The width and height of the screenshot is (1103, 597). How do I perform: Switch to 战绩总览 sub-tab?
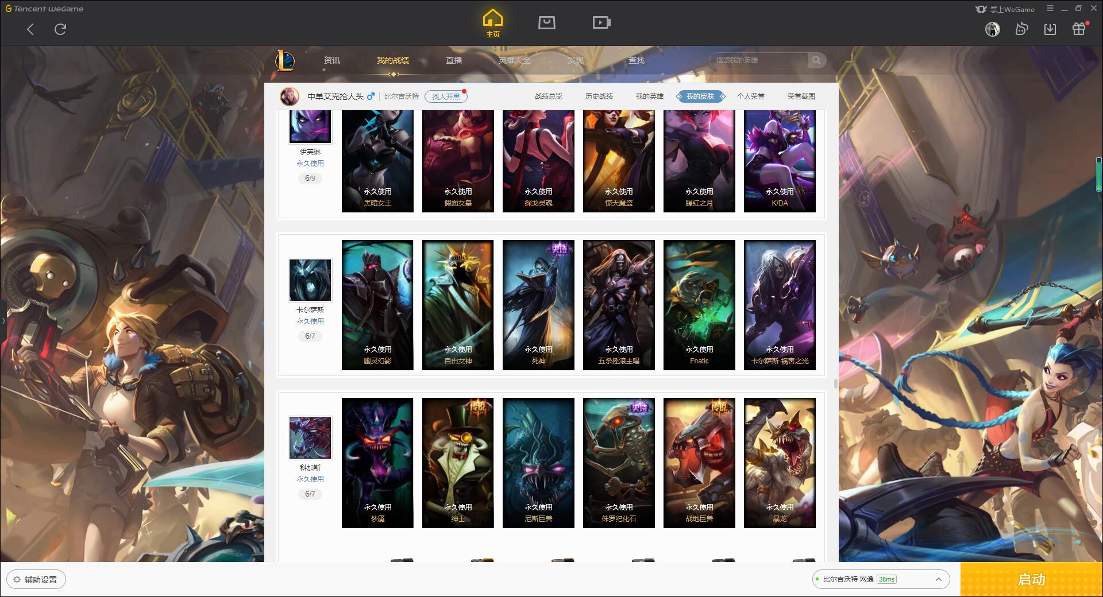point(549,96)
